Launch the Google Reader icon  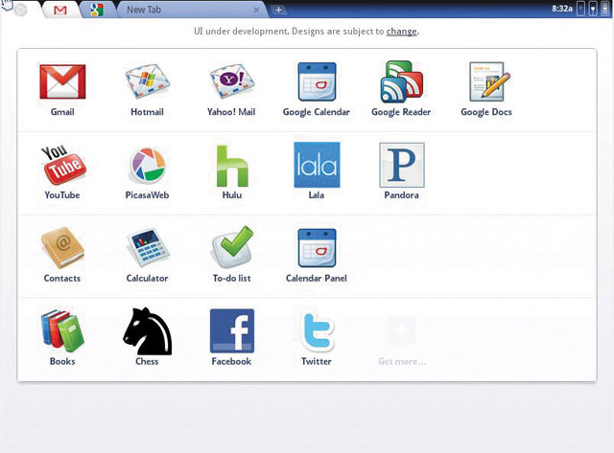(x=402, y=81)
